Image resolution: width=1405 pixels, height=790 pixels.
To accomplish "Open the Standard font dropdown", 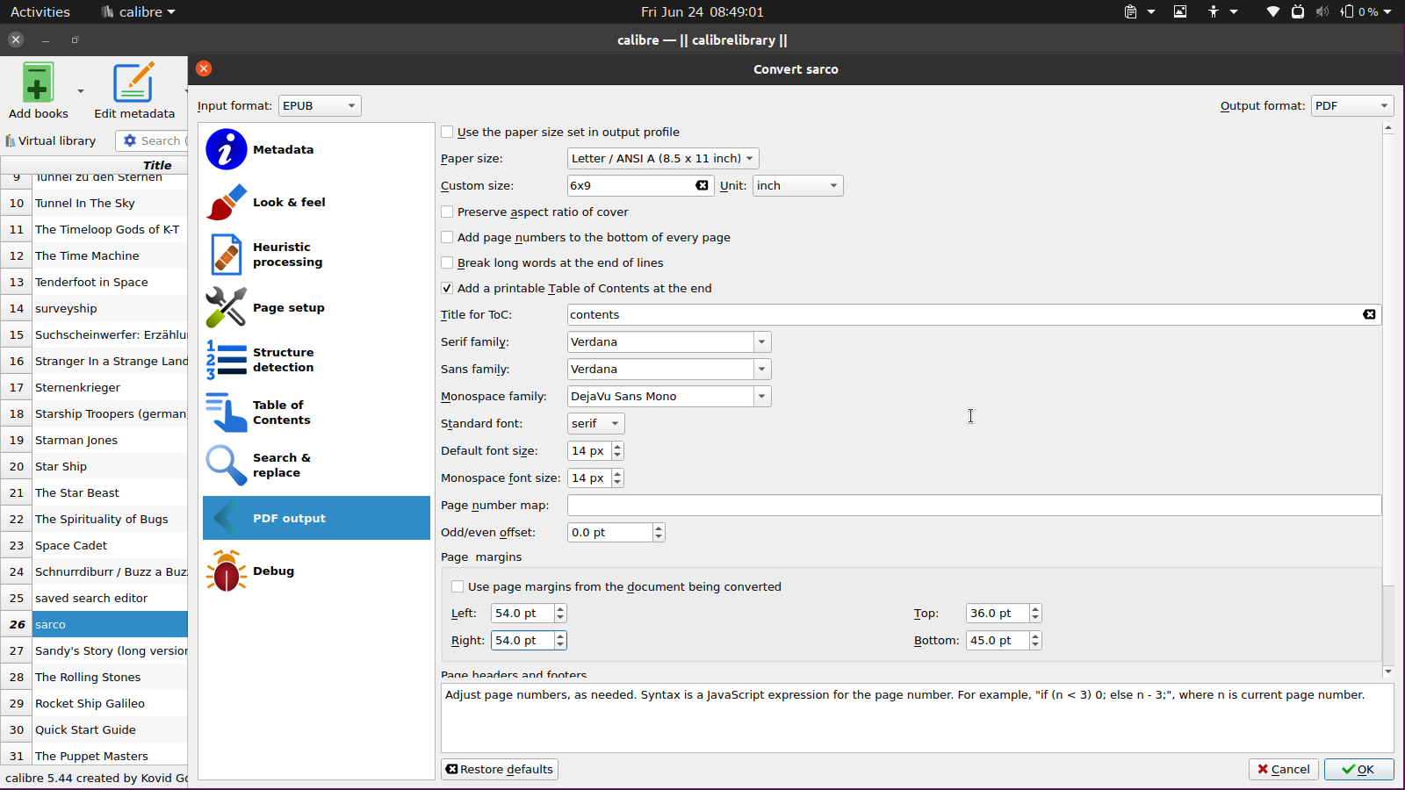I will 596,423.
